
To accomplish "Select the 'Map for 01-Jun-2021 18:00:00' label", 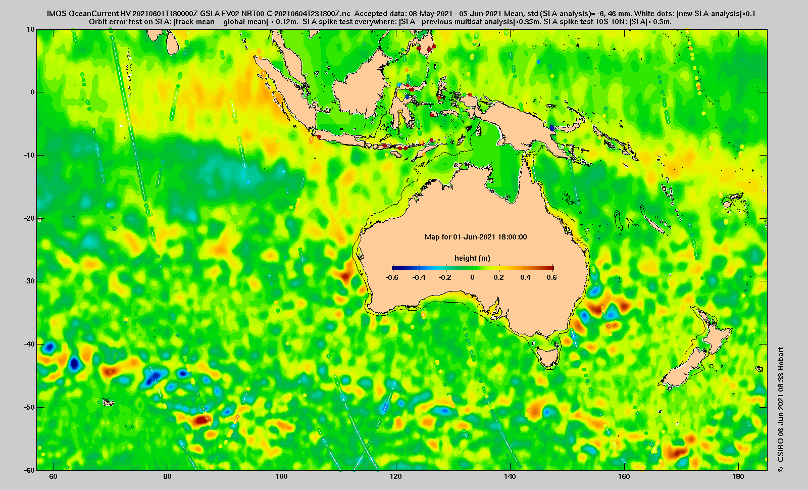I will coord(476,237).
